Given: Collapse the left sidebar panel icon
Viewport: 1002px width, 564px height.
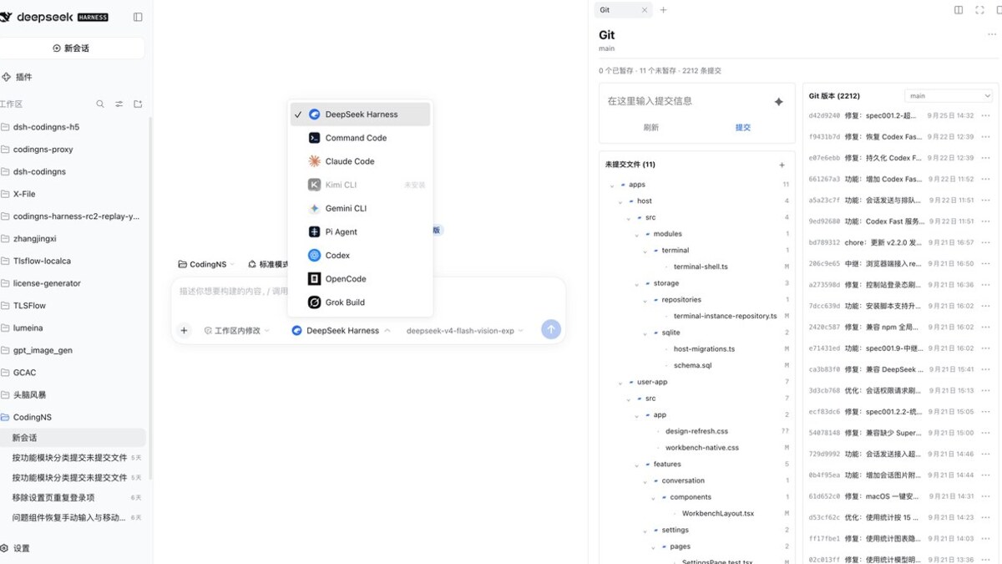Looking at the screenshot, I should coord(138,17).
